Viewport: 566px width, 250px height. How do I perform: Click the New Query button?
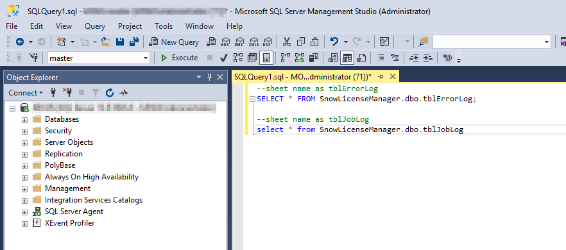(x=175, y=42)
